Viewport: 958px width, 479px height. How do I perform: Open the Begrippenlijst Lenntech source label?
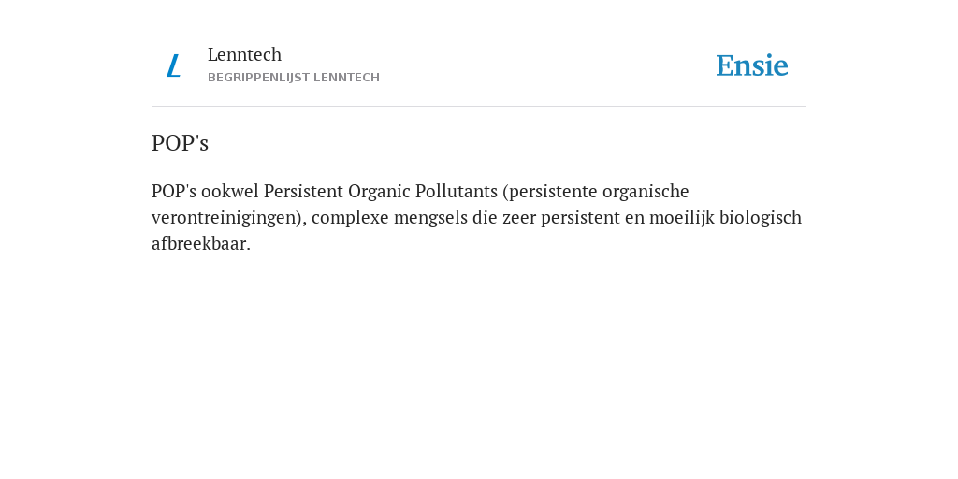click(x=293, y=78)
